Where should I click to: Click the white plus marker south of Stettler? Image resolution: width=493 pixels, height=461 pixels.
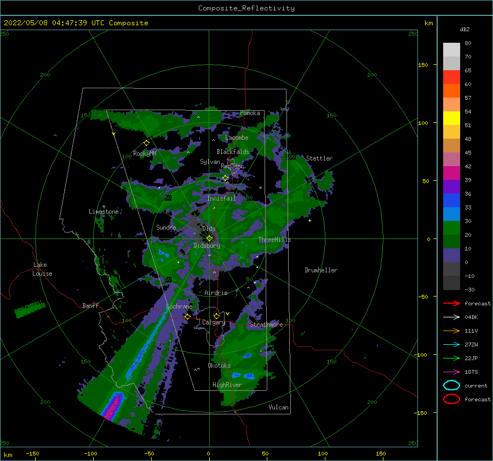tap(309, 220)
